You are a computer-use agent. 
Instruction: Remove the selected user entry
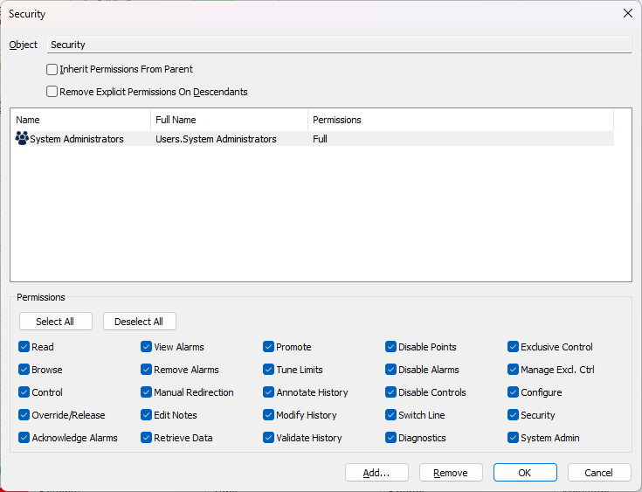[451, 473]
